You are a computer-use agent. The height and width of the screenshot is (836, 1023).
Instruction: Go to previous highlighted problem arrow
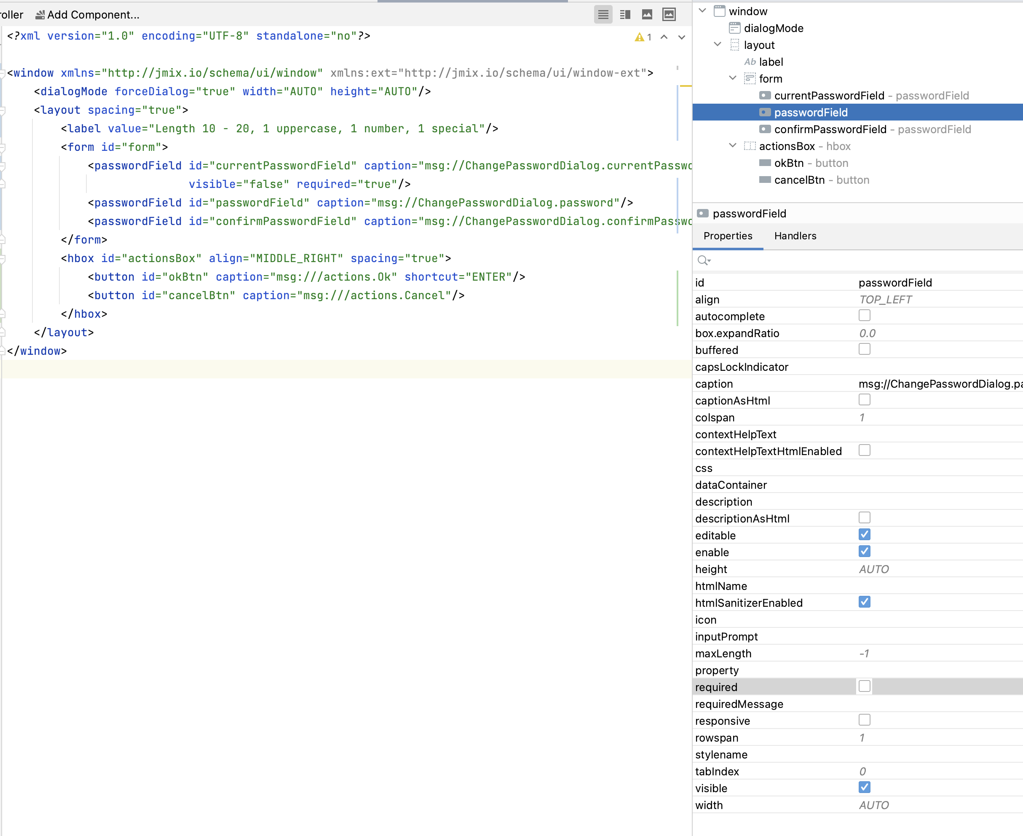[x=664, y=37]
